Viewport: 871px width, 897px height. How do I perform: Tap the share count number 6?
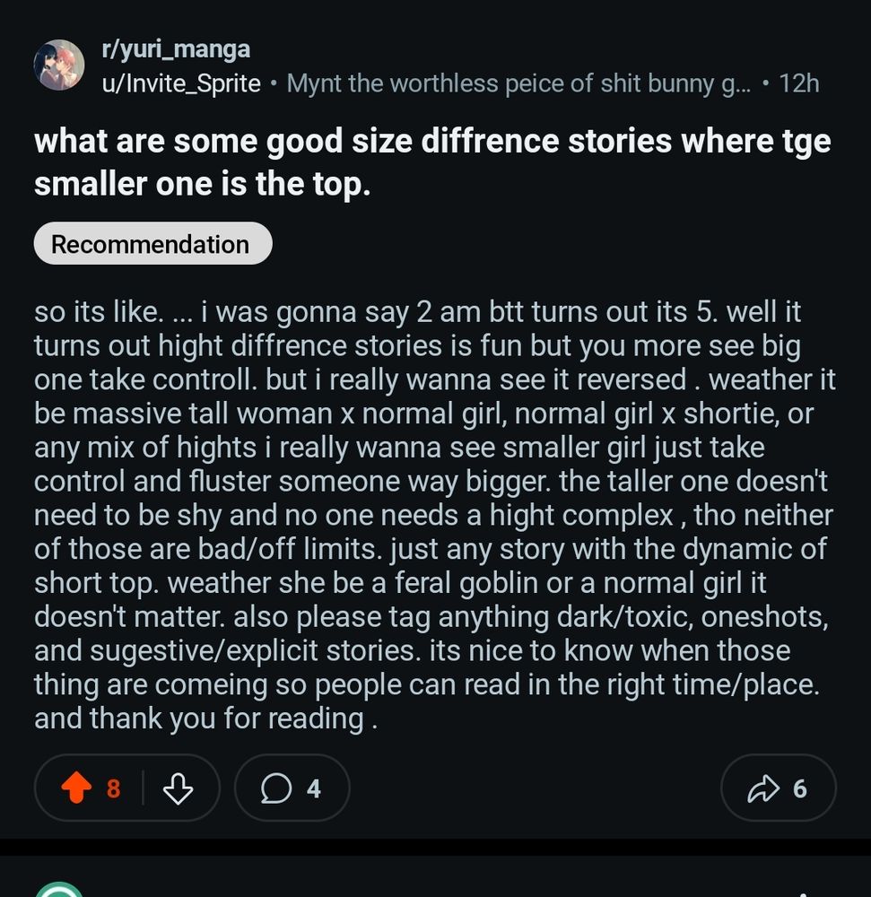(799, 788)
